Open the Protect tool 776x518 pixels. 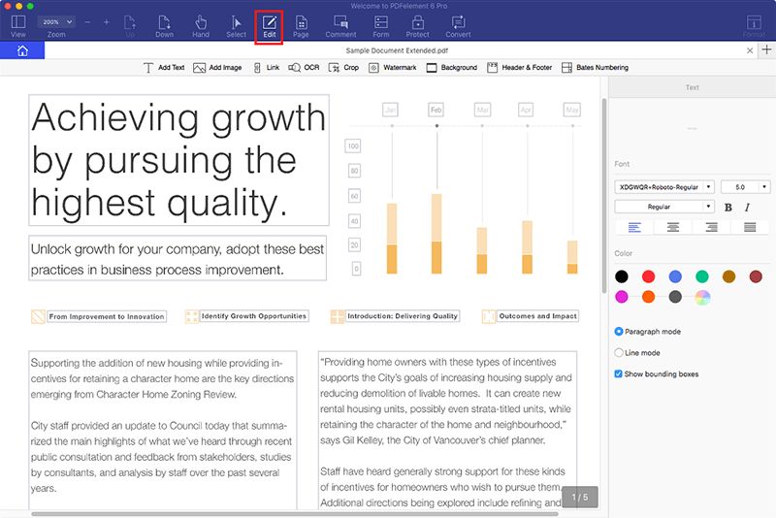point(417,24)
